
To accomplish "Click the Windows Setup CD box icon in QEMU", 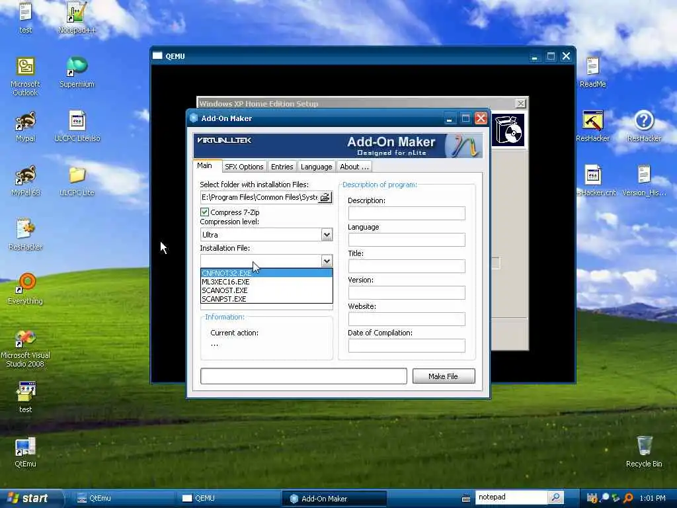I will pyautogui.click(x=508, y=130).
